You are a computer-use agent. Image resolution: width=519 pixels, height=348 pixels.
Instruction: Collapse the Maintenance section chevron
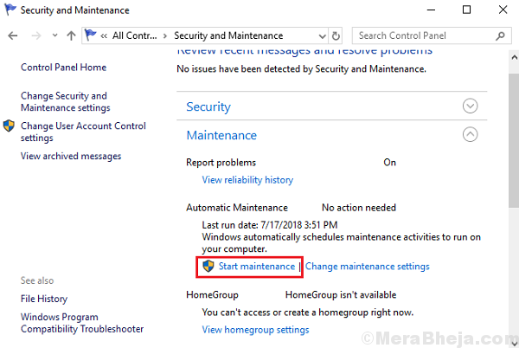(x=470, y=134)
